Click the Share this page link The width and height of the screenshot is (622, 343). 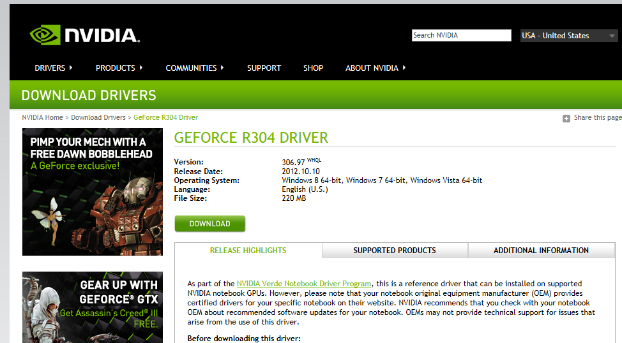(x=598, y=118)
